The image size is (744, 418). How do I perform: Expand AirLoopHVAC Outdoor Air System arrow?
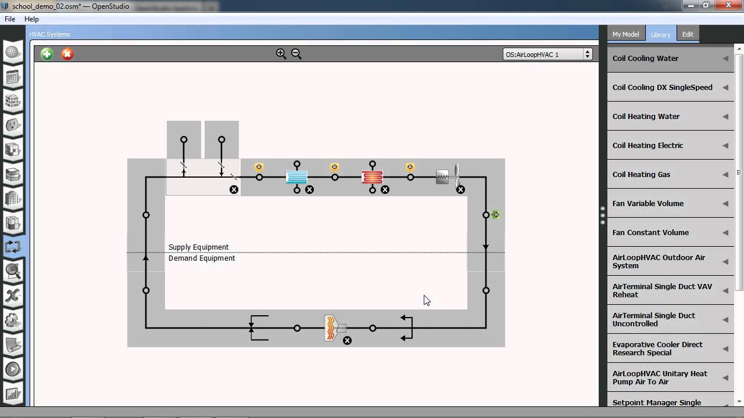pos(725,262)
